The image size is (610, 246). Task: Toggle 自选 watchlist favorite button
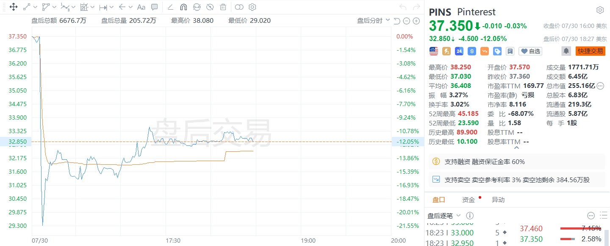(x=530, y=51)
